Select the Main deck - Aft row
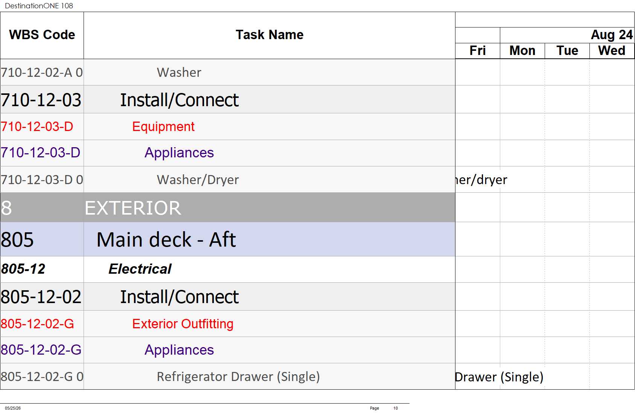Image resolution: width=635 pixels, height=413 pixels. [228, 239]
